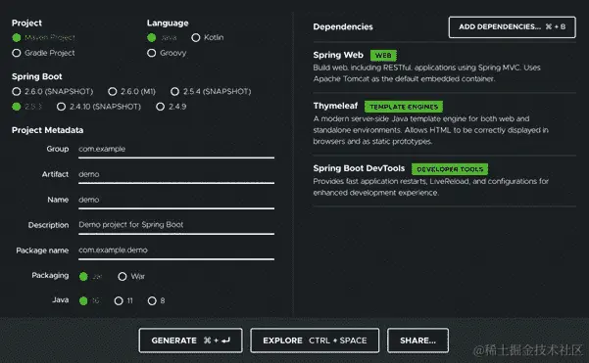Click the Artifact input field
This screenshot has height=363, width=589.
click(x=176, y=175)
